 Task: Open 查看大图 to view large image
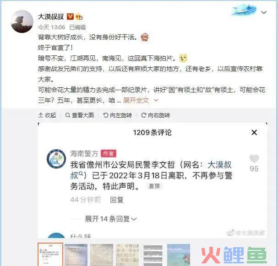coord(79,115)
